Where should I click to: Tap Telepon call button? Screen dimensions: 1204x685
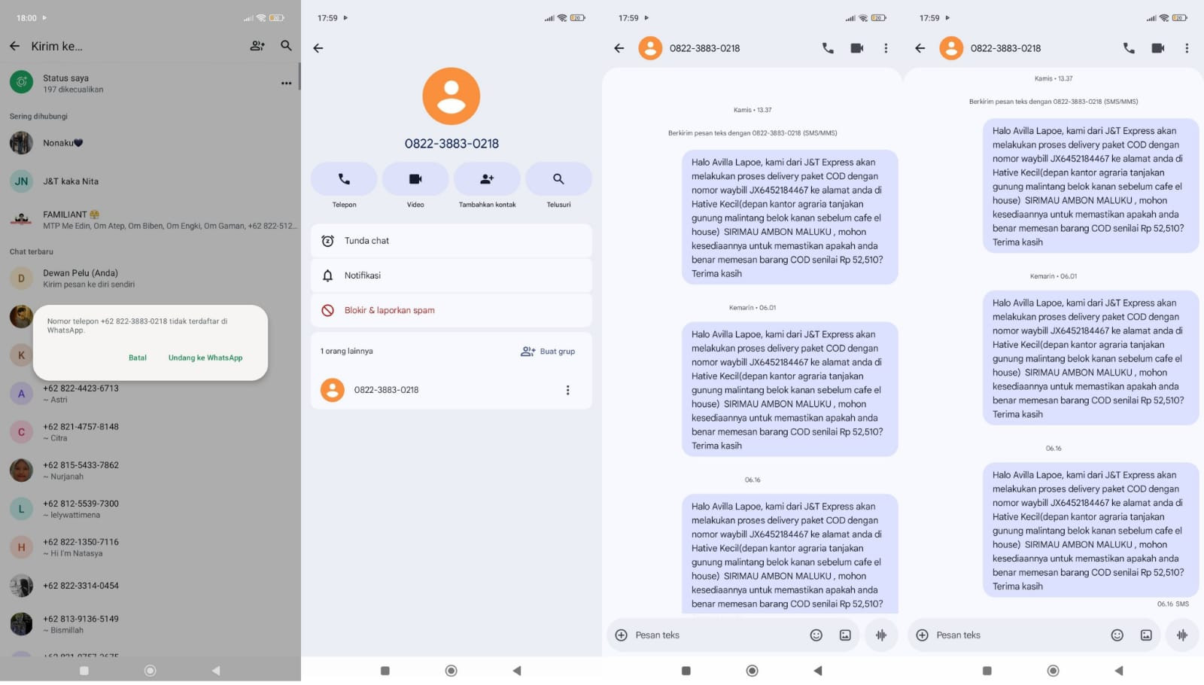pos(344,179)
